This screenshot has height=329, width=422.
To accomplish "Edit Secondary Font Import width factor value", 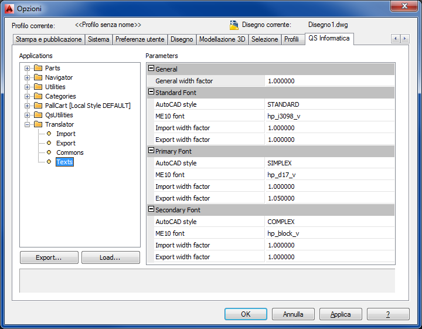I will 329,245.
